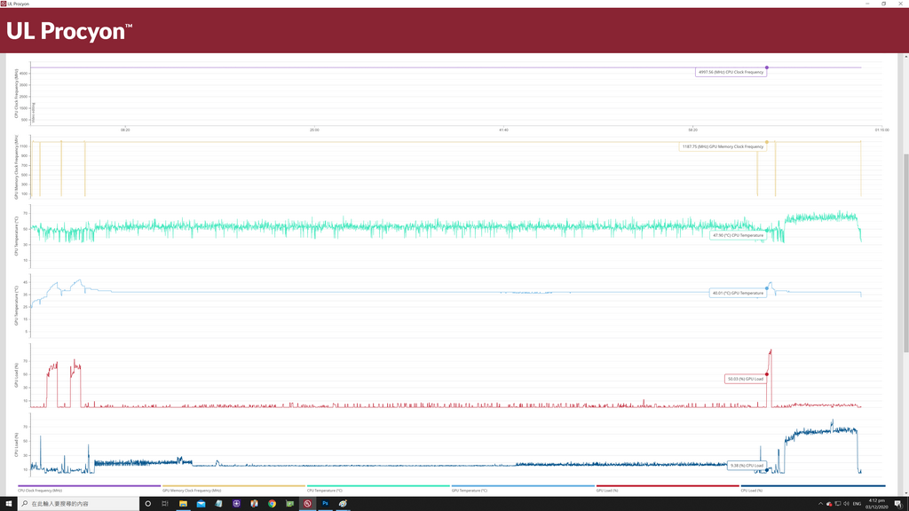Viewport: 909px width, 511px height.
Task: Toggle the GPU Temperature (°C) legend entry
Action: tap(523, 489)
